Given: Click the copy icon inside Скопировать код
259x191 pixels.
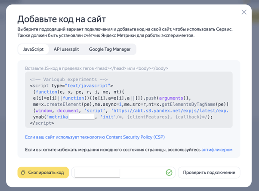Looking at the screenshot, I should (x=24, y=173).
